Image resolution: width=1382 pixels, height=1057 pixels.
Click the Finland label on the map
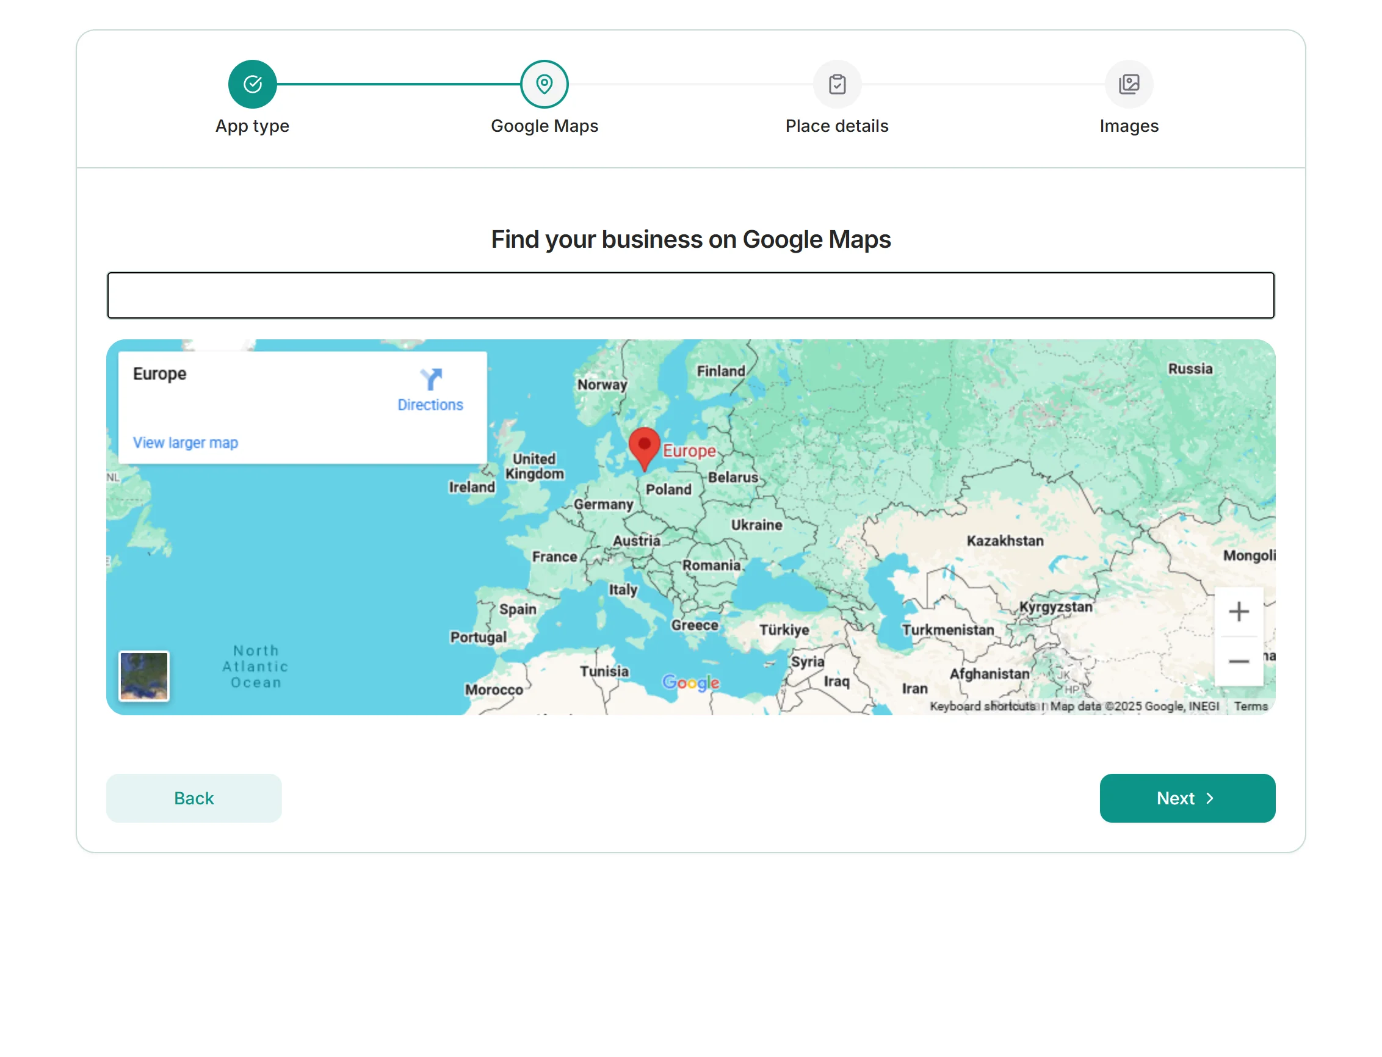pyautogui.click(x=720, y=371)
